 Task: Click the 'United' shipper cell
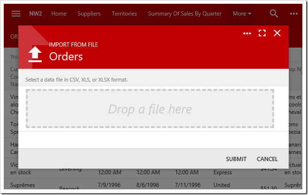tap(221, 185)
